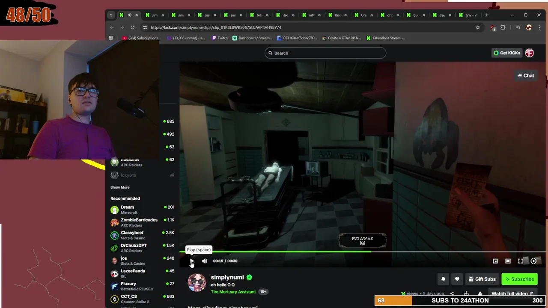Share the clip via share icon

tap(452, 294)
